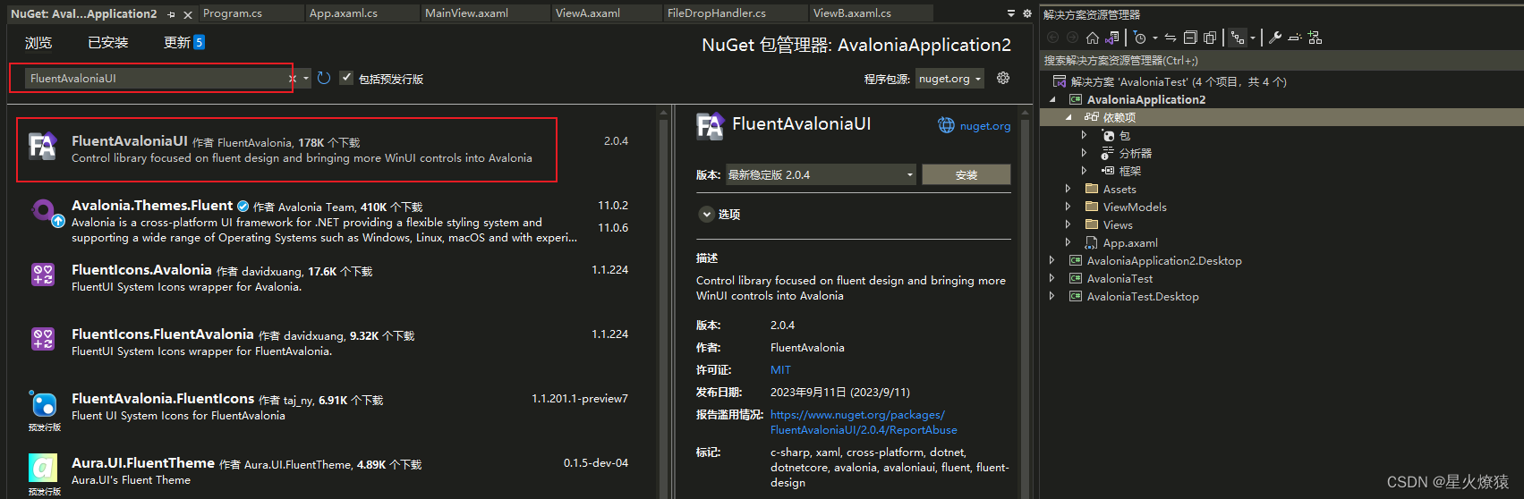Collapse the 依赖项 dependencies node
The width and height of the screenshot is (1524, 499).
coord(1069,117)
